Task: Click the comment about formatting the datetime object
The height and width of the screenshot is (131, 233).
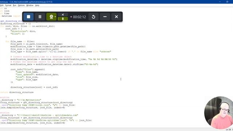Action: point(42,62)
